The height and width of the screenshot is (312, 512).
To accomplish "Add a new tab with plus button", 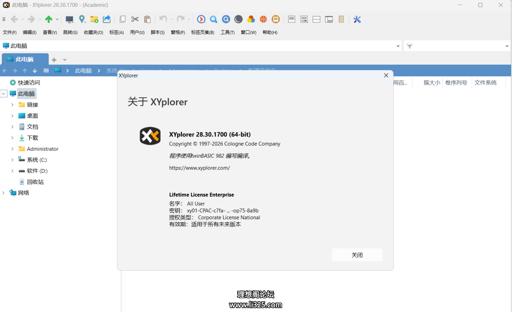I will point(54,60).
